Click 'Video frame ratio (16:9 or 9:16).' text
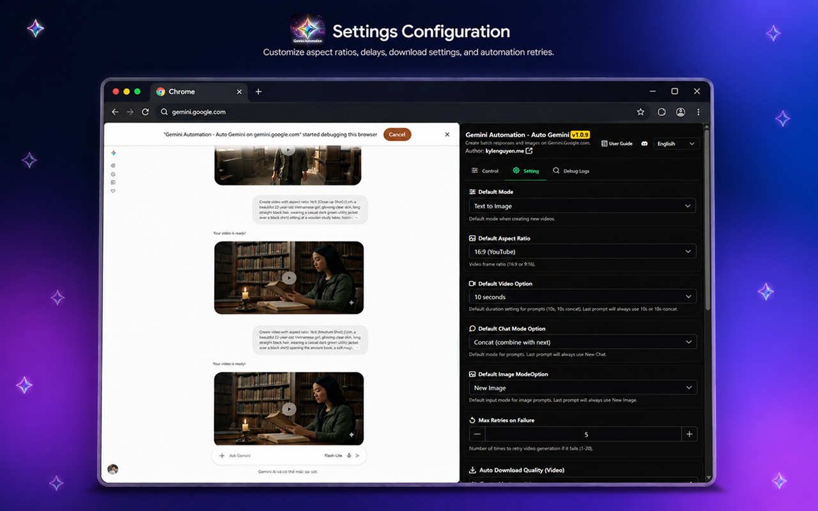The image size is (818, 511). click(502, 264)
